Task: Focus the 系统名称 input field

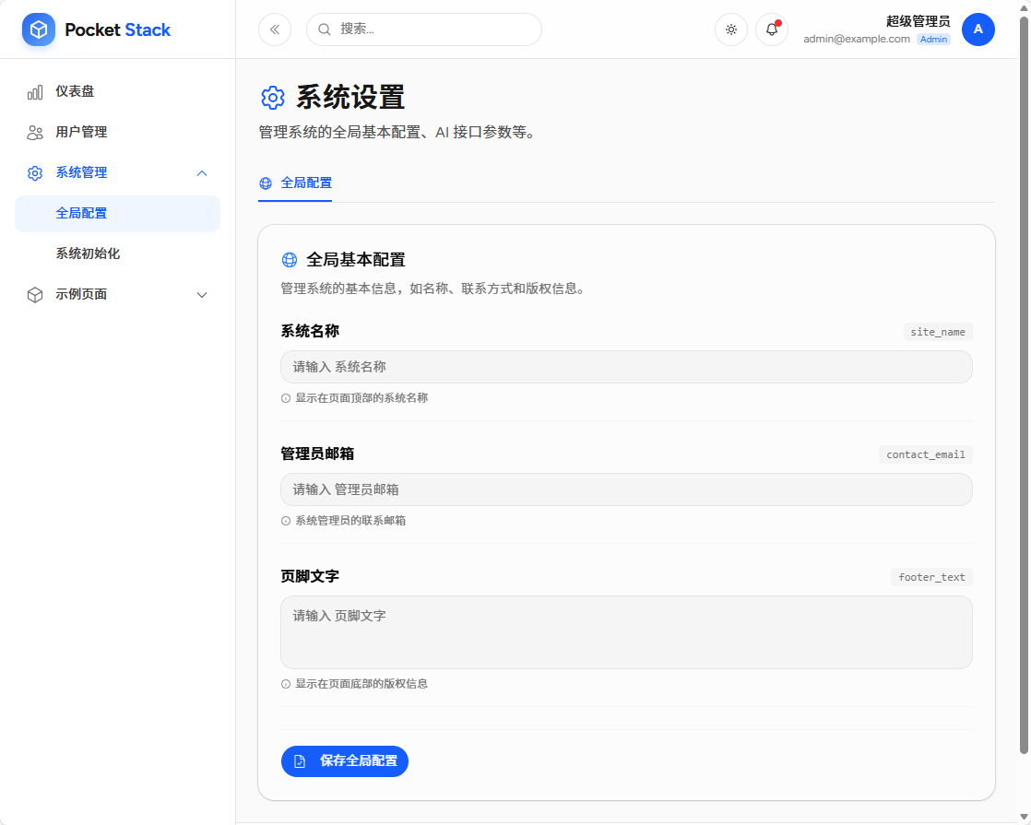Action: tap(626, 366)
